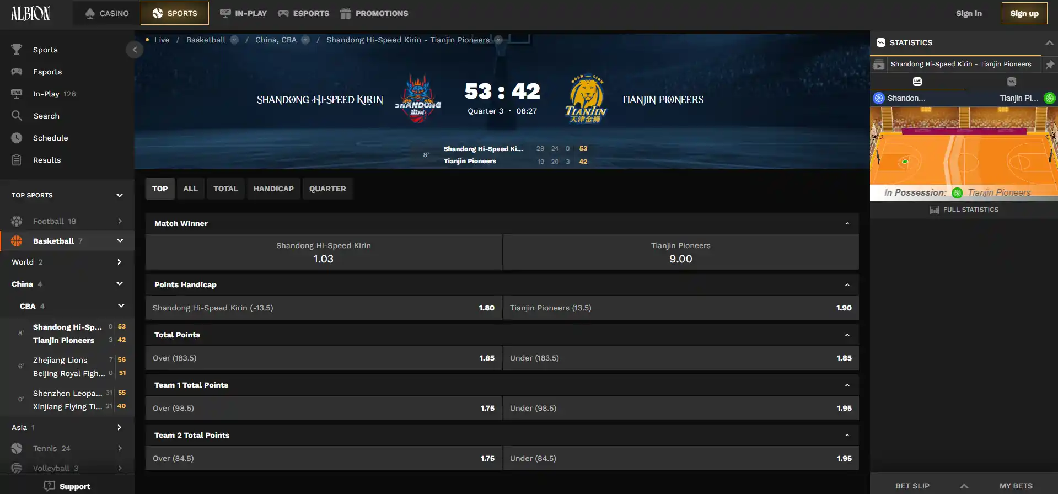The height and width of the screenshot is (494, 1058).
Task: Collapse the China region chevron
Action: (x=120, y=284)
